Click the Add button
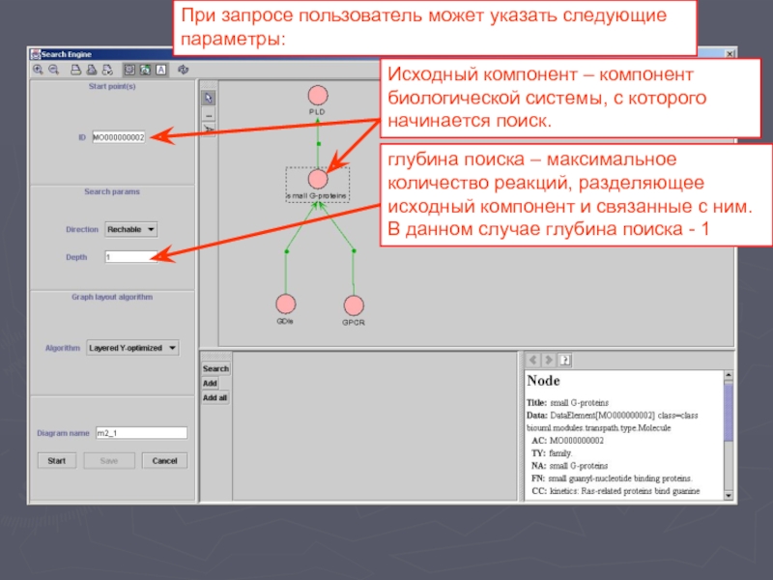Image resolution: width=773 pixels, height=580 pixels. coord(210,383)
